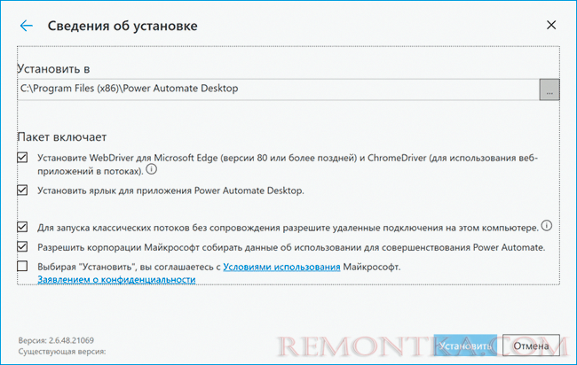Click the Отмена button
This screenshot has width=577, height=365.
pos(531,346)
